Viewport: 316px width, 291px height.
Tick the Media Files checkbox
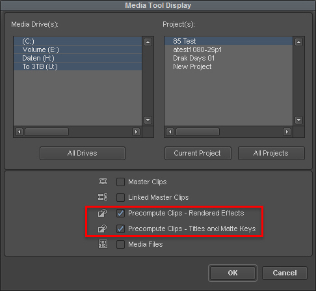[120, 244]
